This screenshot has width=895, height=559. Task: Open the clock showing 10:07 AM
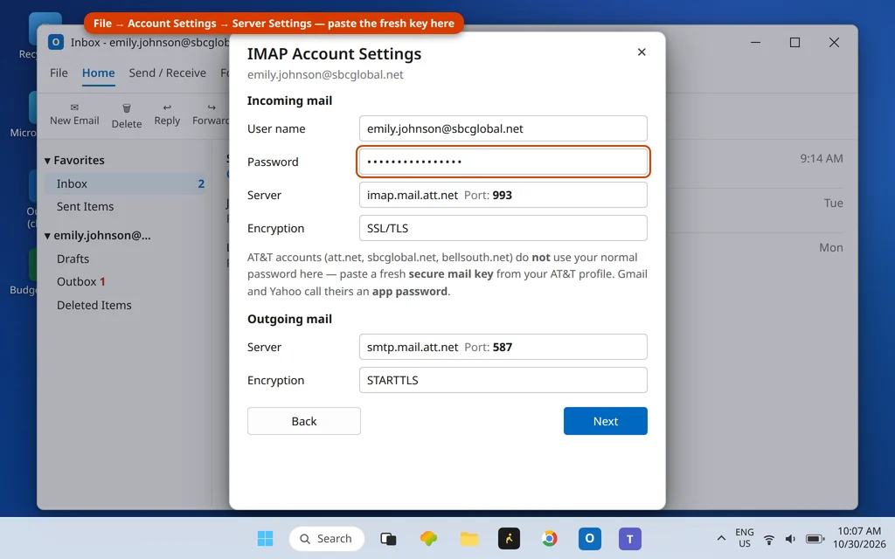click(859, 538)
